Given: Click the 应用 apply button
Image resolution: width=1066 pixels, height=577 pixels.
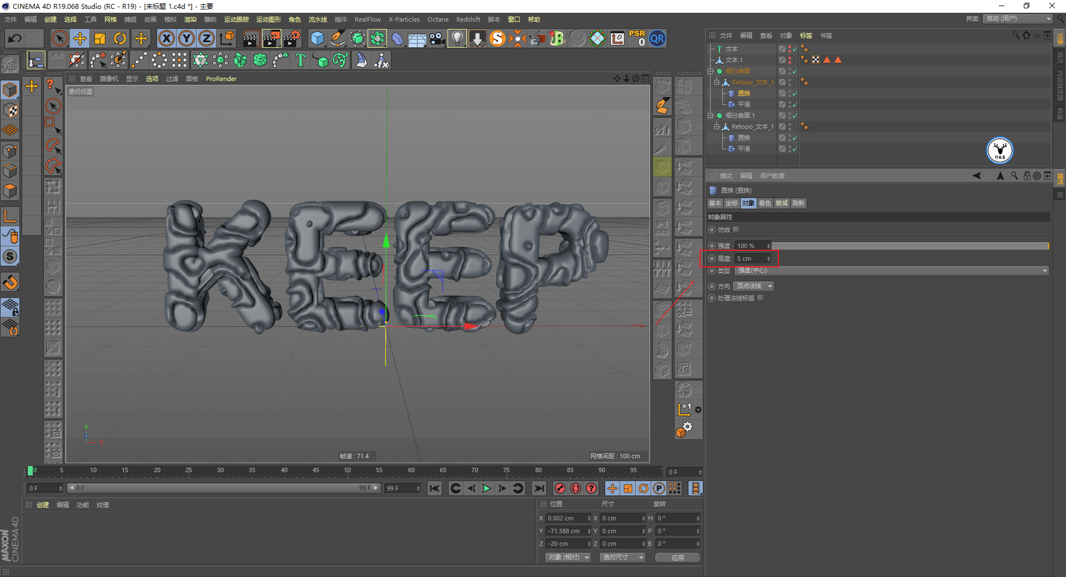Looking at the screenshot, I should pos(677,557).
